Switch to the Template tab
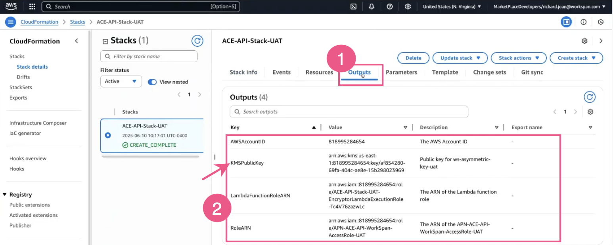 pos(445,72)
